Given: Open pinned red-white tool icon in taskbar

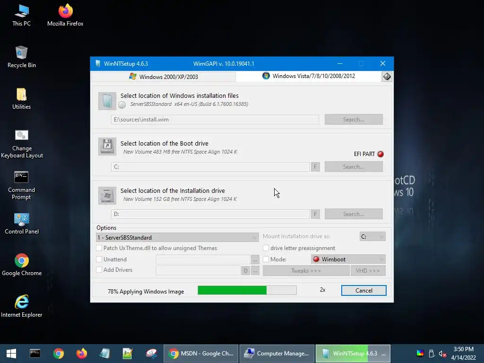Looking at the screenshot, I should [151, 354].
